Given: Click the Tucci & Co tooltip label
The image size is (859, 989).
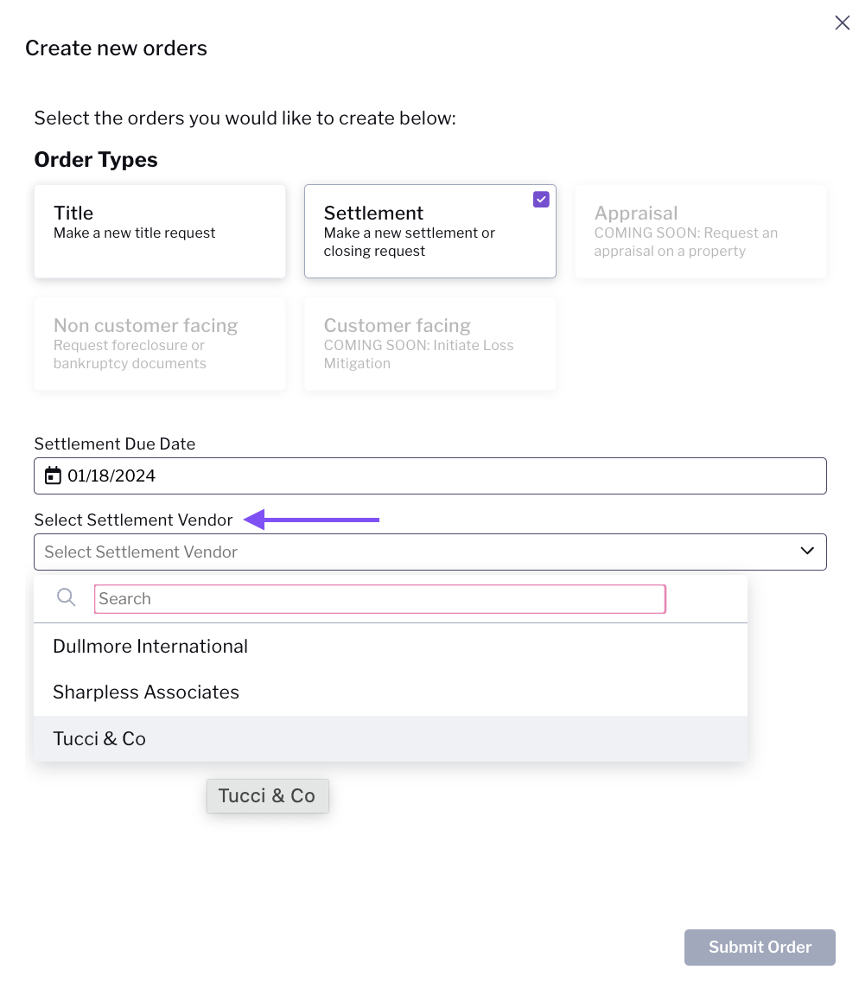Looking at the screenshot, I should (267, 796).
